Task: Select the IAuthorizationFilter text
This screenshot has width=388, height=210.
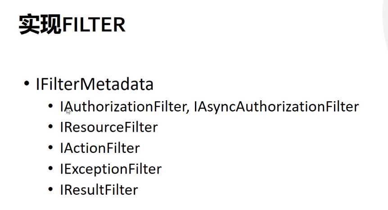Action: point(123,107)
